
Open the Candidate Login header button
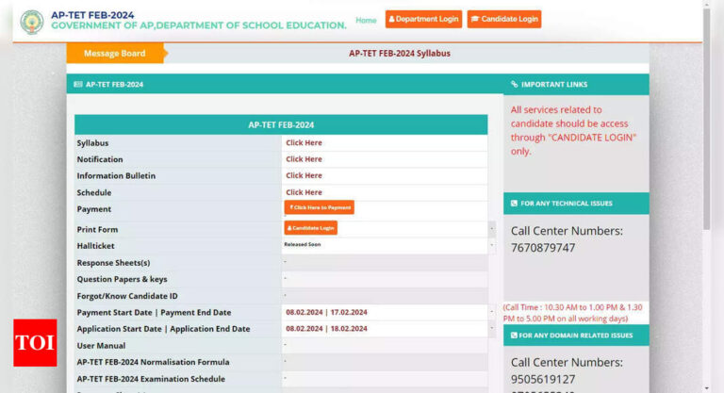pos(504,19)
